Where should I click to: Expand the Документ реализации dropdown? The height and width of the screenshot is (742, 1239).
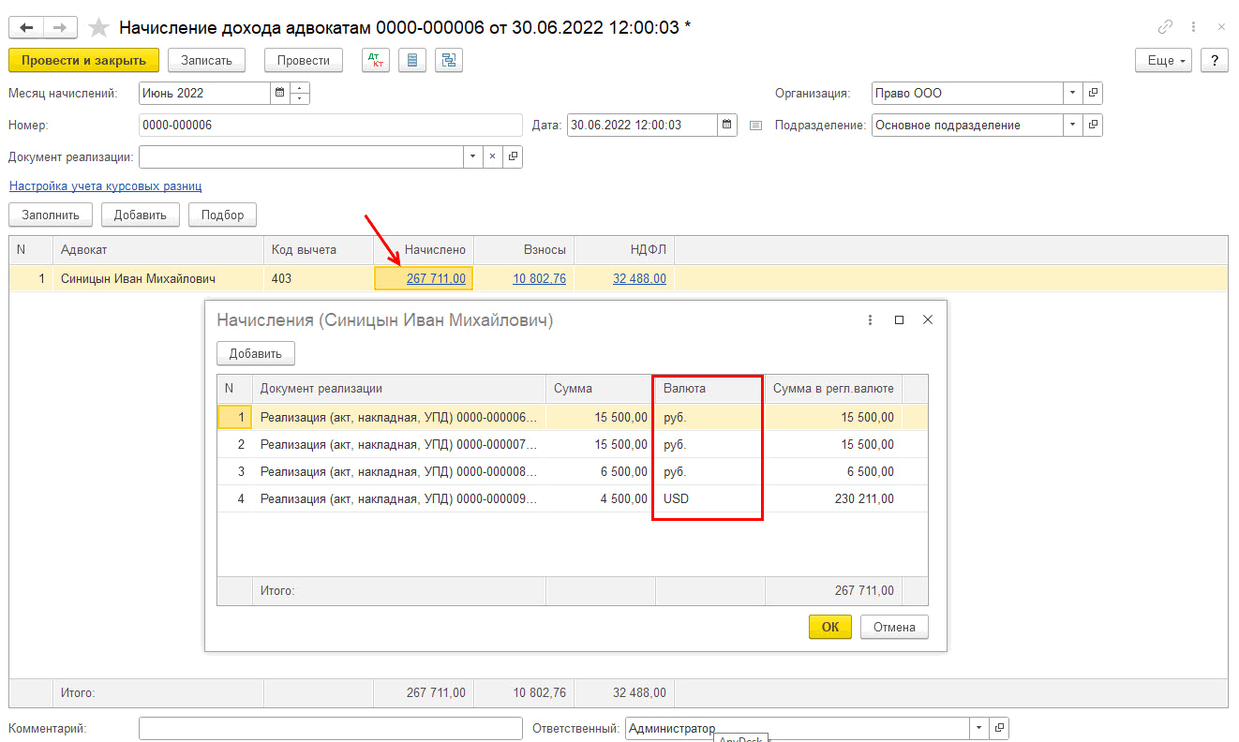(x=472, y=157)
